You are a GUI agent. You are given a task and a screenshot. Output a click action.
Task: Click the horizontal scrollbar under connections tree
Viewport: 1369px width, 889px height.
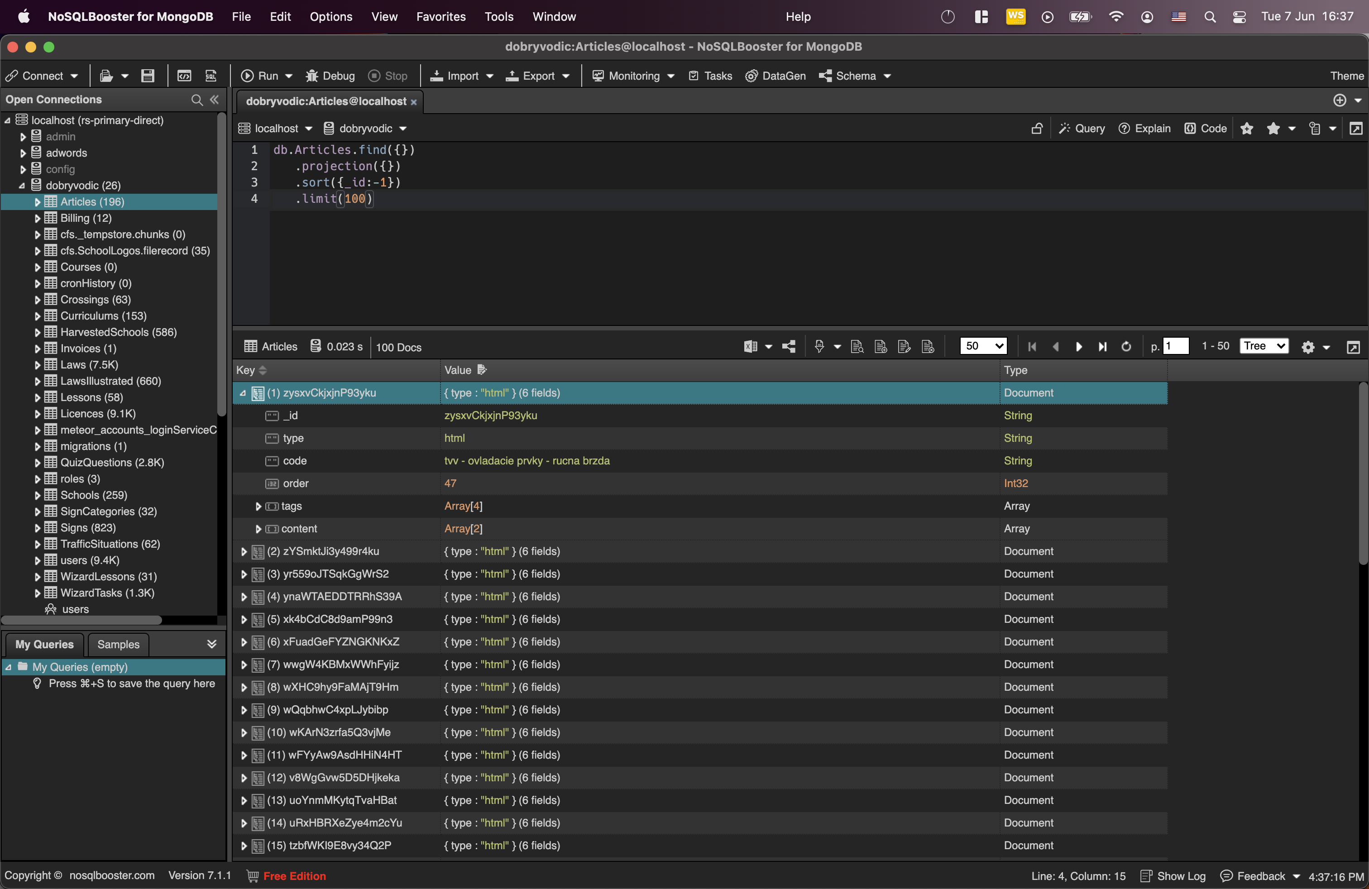(x=81, y=620)
